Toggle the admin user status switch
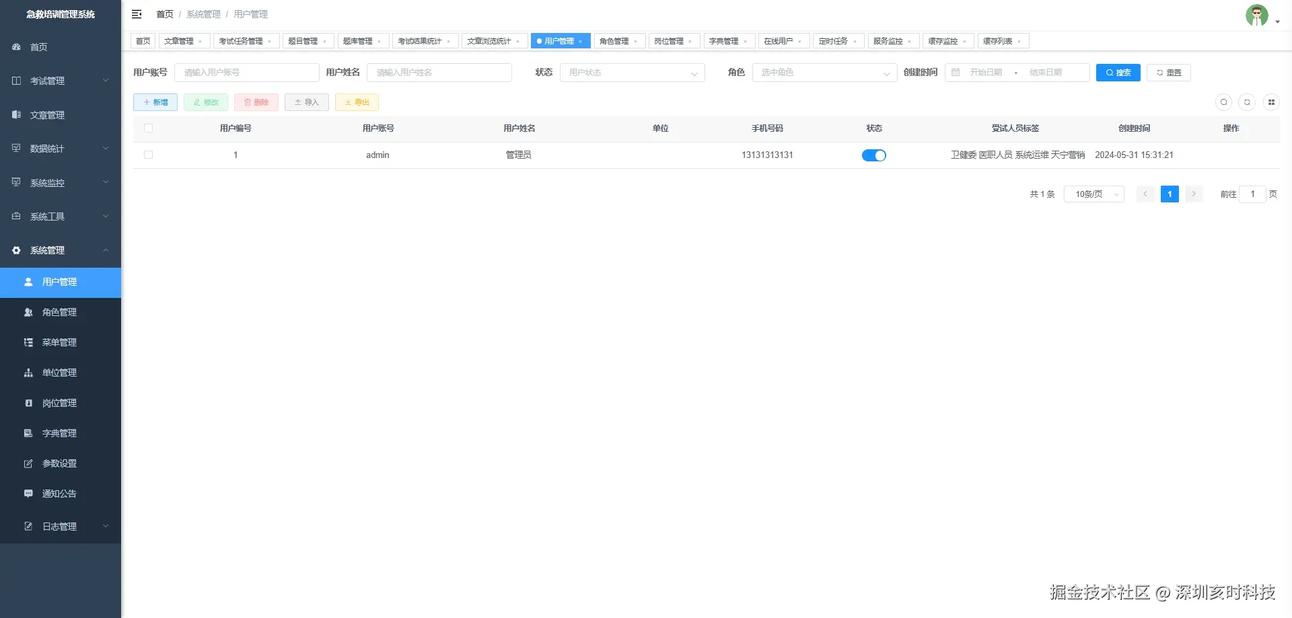The image size is (1292, 618). pos(874,155)
